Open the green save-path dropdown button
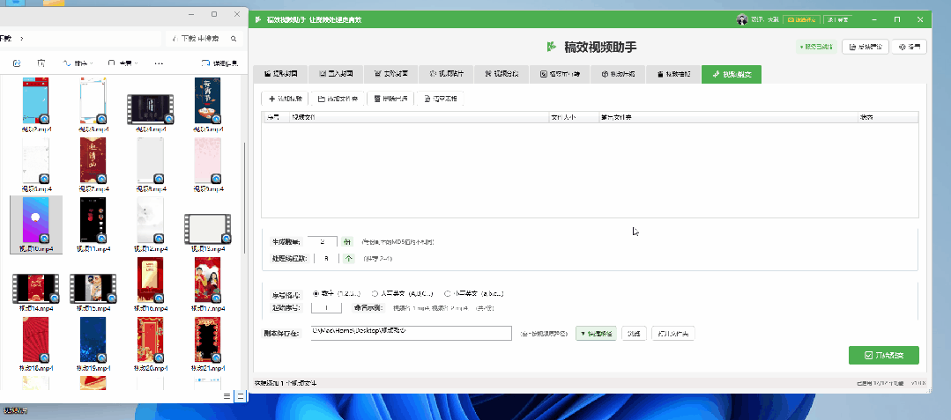951x420 pixels. point(595,333)
